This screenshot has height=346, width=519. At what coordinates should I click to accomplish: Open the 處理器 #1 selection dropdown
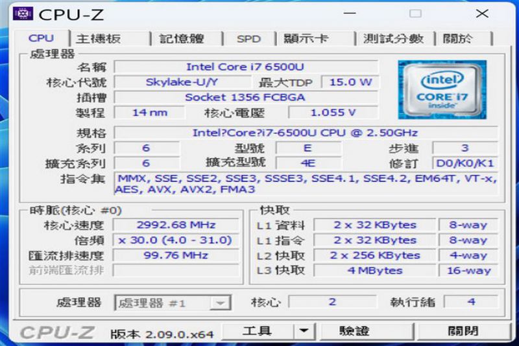pyautogui.click(x=173, y=303)
